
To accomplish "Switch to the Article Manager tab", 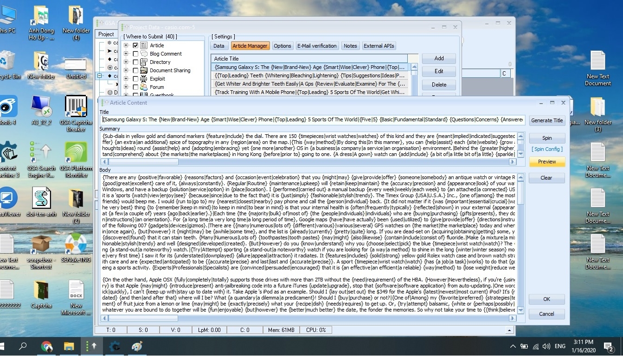I will 250,46.
